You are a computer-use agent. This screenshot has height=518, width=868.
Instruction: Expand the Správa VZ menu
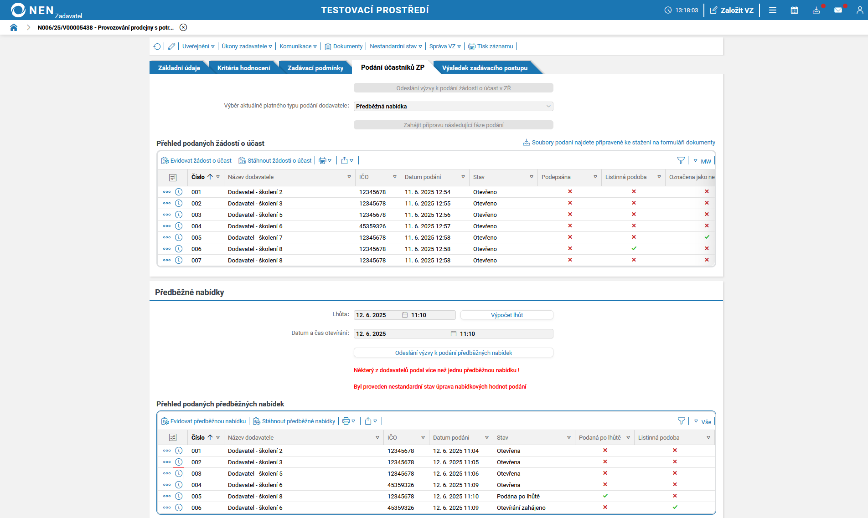pos(445,46)
